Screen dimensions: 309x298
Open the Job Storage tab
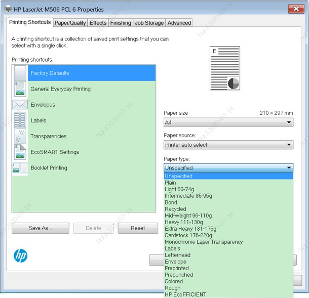[149, 23]
